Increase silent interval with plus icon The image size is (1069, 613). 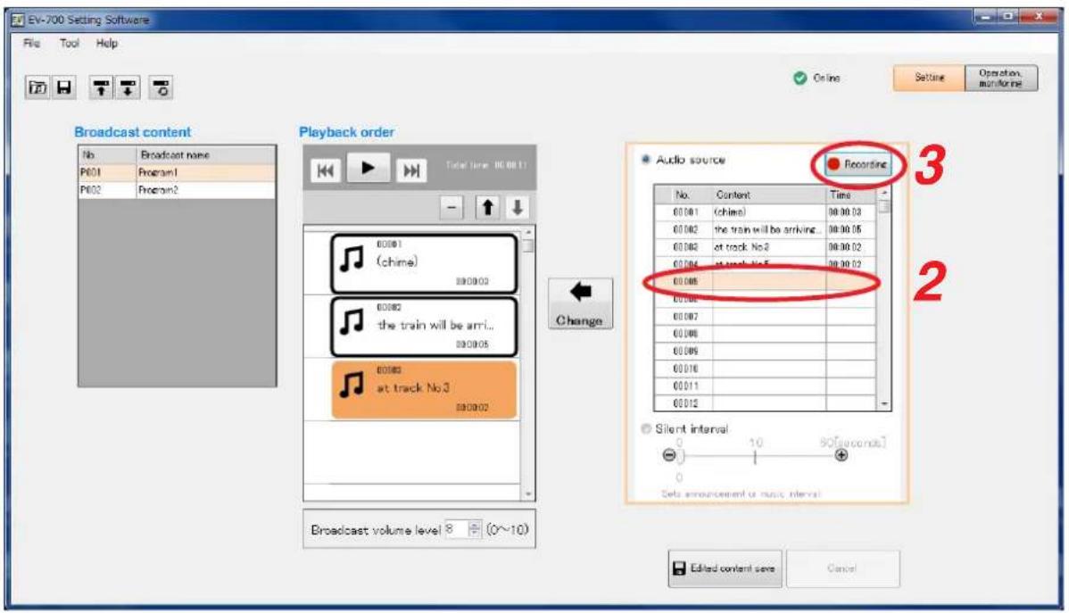841,455
